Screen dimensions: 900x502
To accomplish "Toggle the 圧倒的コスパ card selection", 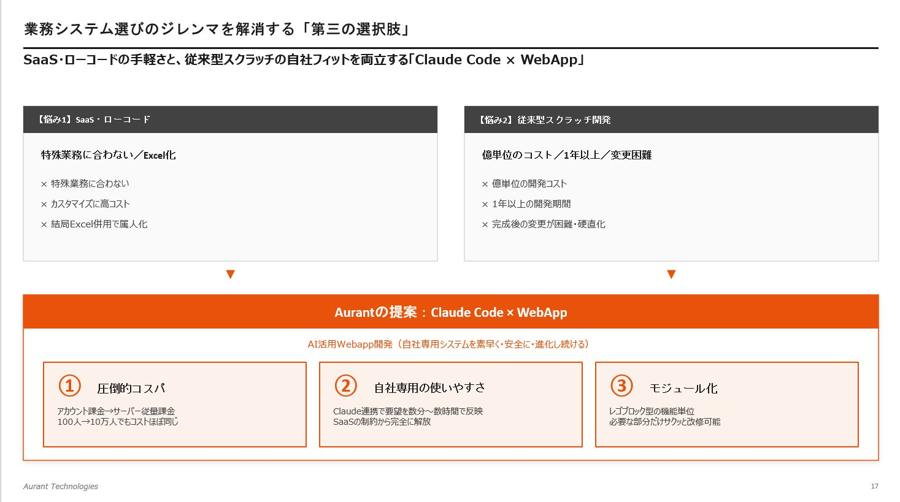I will pyautogui.click(x=174, y=405).
